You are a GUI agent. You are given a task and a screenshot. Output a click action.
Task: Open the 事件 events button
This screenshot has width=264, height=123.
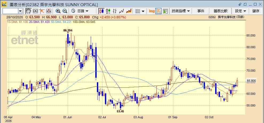201,11
